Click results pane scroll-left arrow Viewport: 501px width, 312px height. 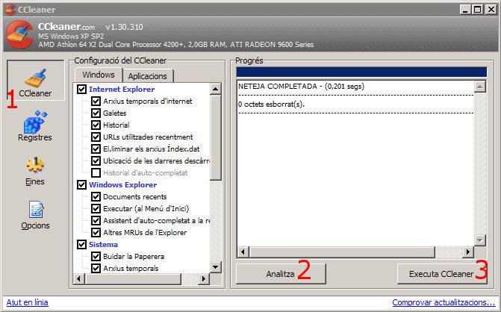click(x=243, y=252)
